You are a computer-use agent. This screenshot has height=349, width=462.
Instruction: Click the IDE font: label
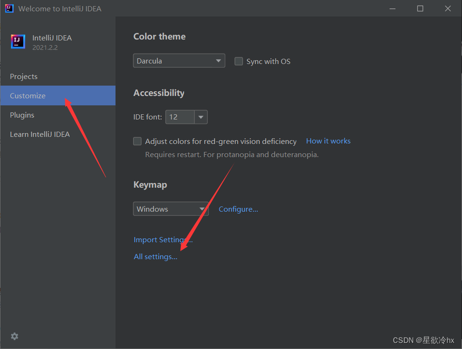click(147, 117)
